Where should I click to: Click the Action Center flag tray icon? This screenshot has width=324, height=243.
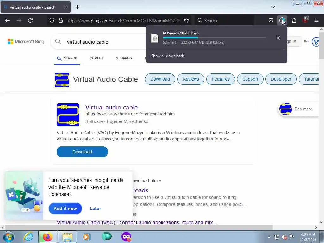click(292, 237)
